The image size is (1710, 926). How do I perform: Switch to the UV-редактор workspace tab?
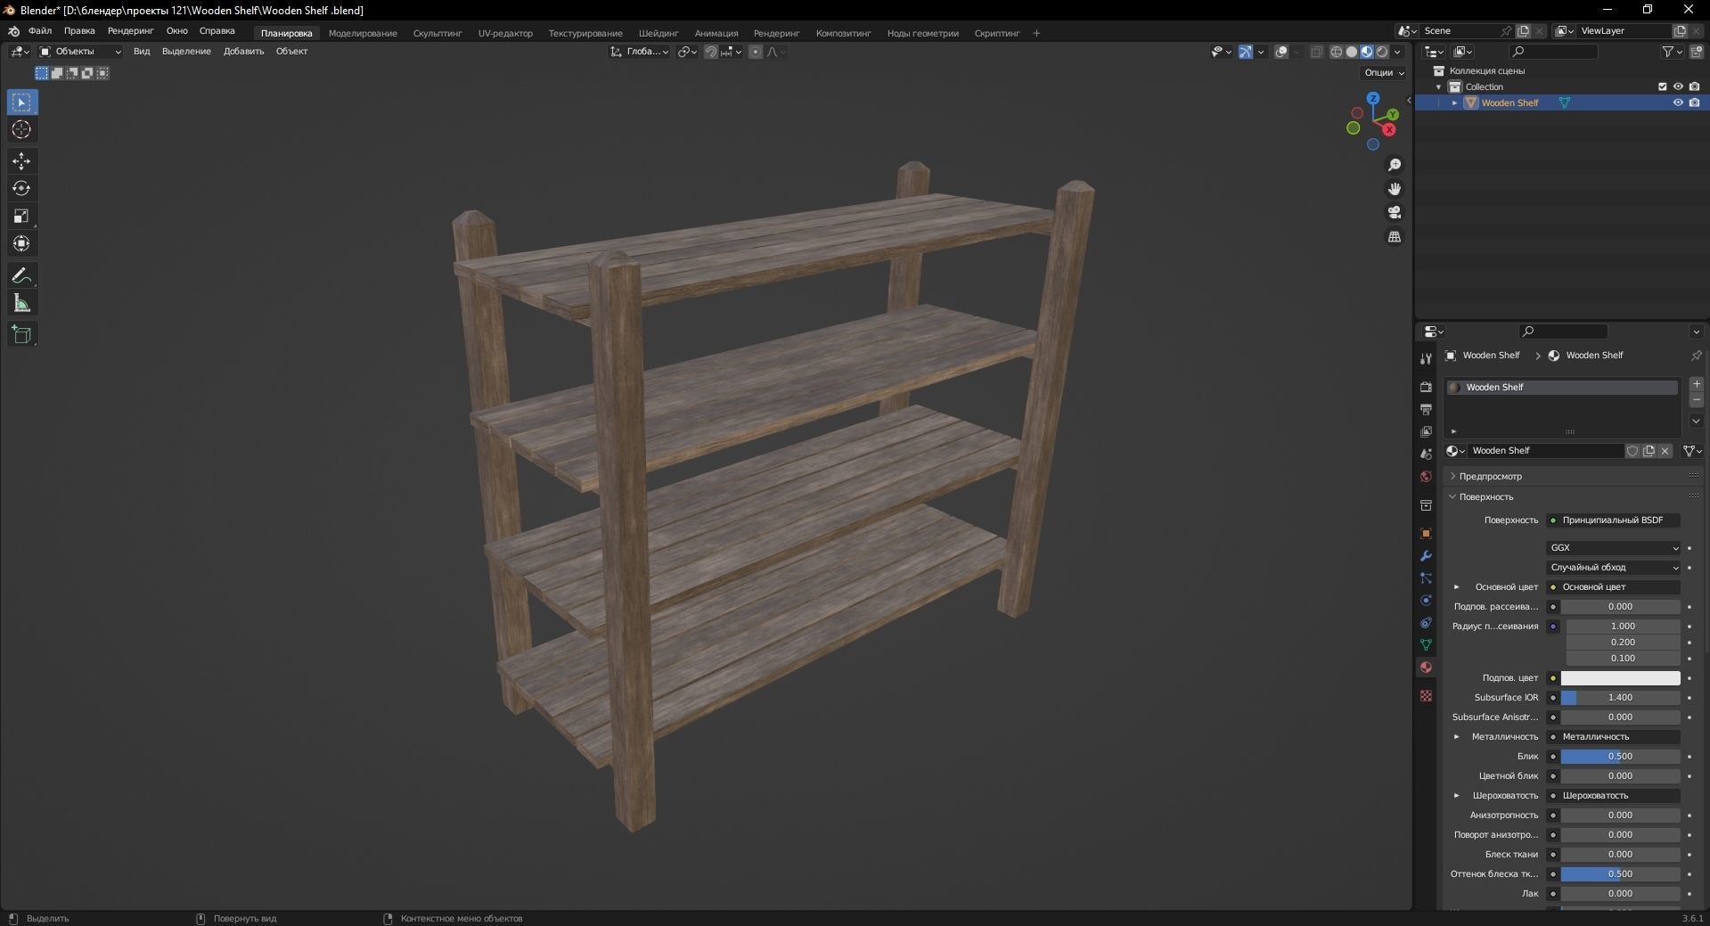coord(505,34)
